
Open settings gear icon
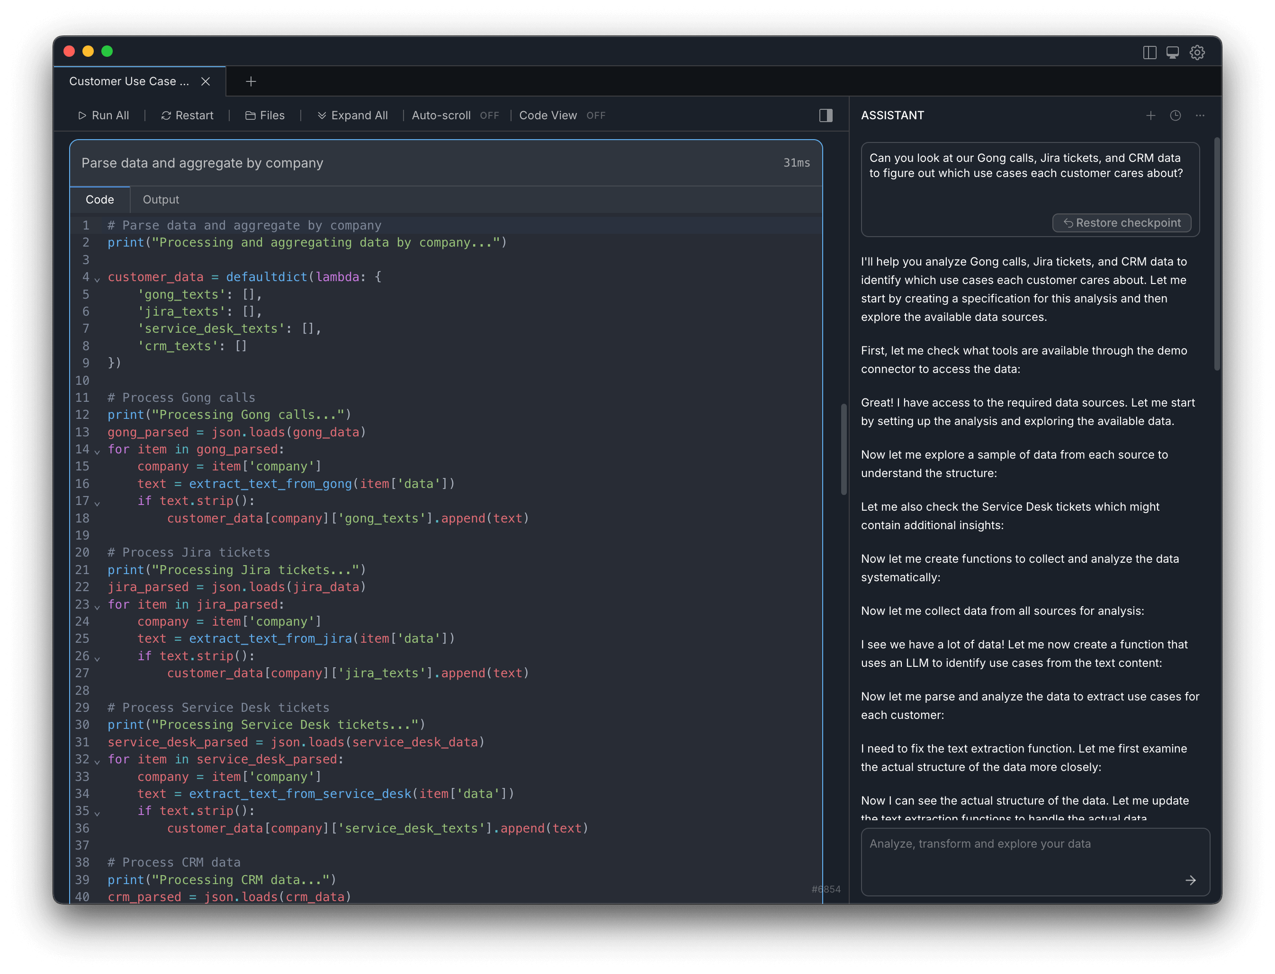[1197, 52]
